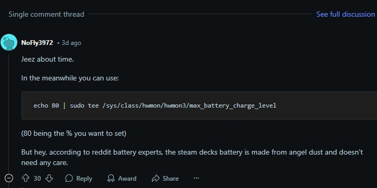Click the echo 80 code block
377x188 pixels.
tap(199, 105)
